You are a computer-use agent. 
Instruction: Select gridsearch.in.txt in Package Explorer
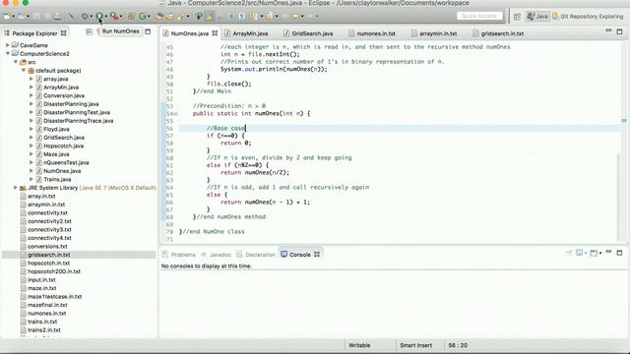(49, 255)
